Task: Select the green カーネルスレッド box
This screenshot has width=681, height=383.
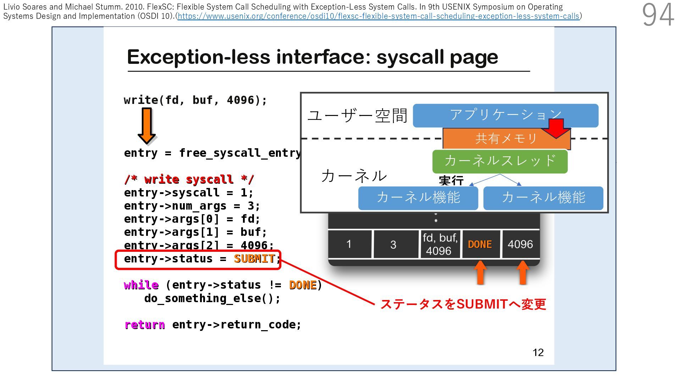Action: (500, 161)
